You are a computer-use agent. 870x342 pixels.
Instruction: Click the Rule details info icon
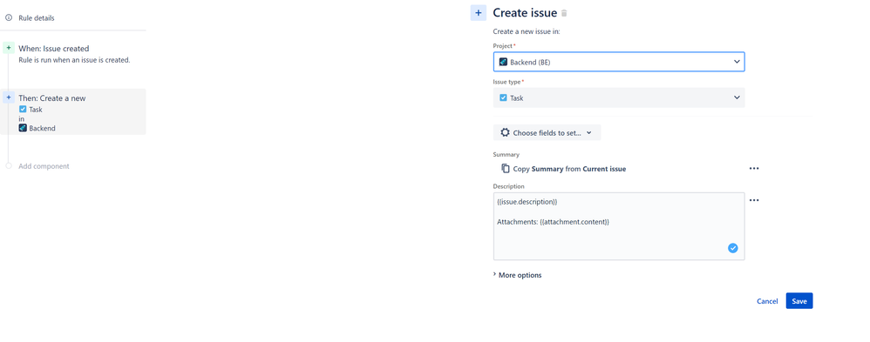[x=9, y=17]
